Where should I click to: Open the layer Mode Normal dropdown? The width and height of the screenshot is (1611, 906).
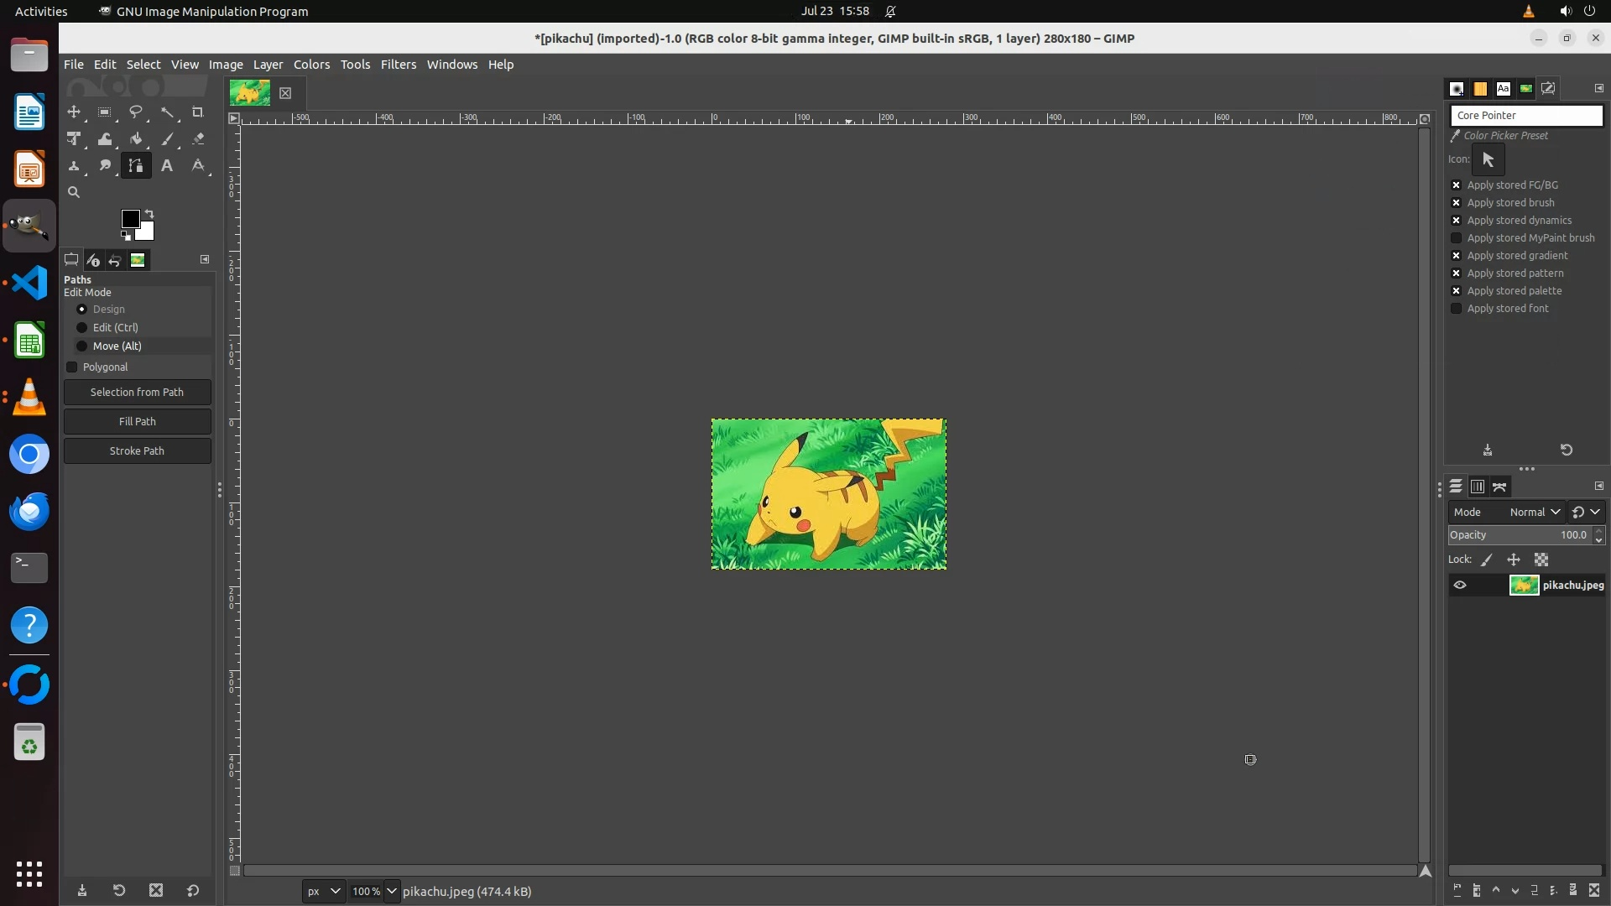pyautogui.click(x=1534, y=512)
